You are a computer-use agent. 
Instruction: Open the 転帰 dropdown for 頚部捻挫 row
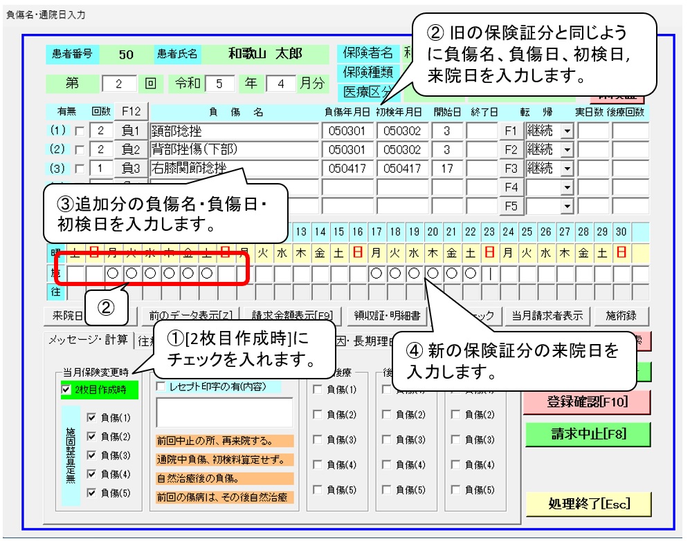pos(568,131)
